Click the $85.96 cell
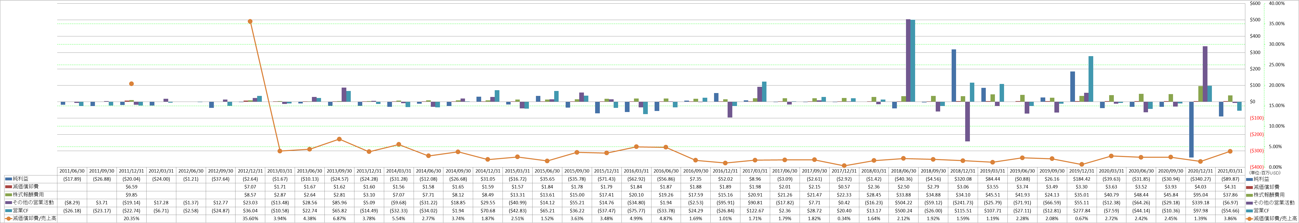Screen dimensions: 1299x223 point(339,203)
